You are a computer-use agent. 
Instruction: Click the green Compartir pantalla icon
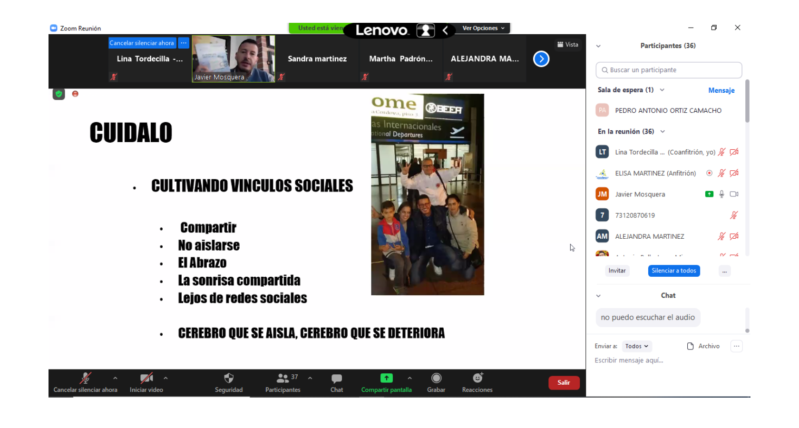coord(386,378)
